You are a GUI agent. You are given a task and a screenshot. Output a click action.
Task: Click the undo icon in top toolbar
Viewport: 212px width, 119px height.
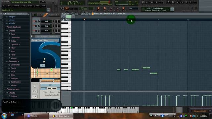168,2
